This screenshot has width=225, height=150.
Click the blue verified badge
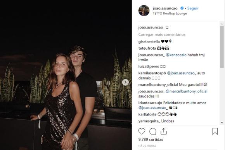[182, 8]
